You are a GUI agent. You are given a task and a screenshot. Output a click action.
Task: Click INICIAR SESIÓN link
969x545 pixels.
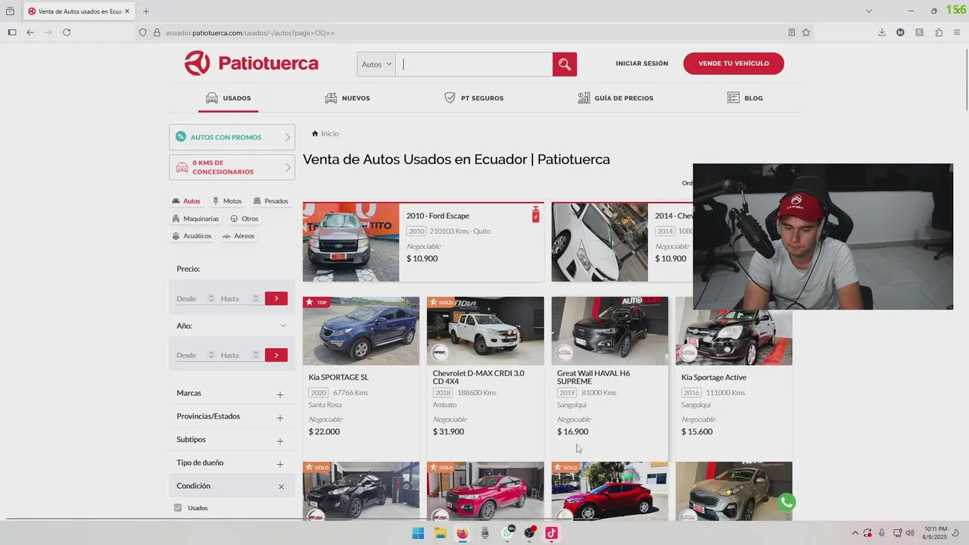pos(642,64)
